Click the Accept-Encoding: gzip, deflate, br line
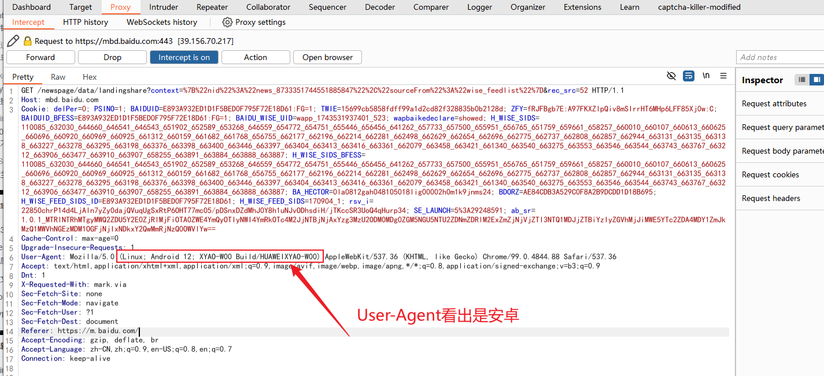 tap(90, 340)
